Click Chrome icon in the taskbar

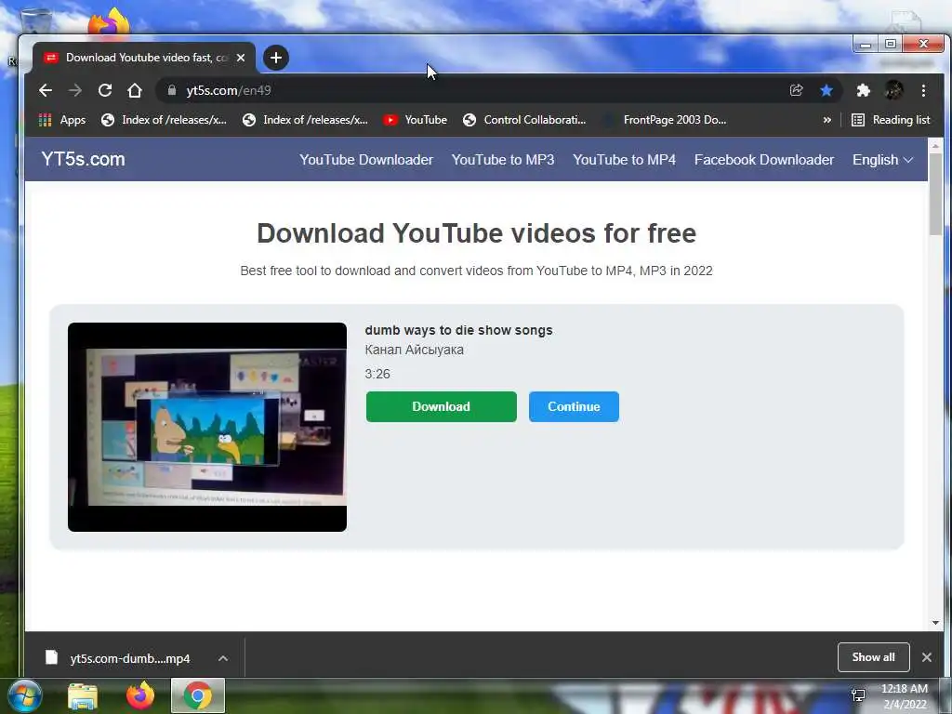click(x=198, y=695)
